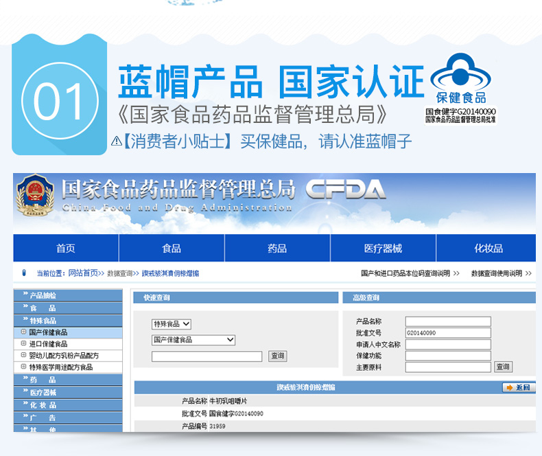Click the approval number 国食健字G20140090 in results
This screenshot has width=542, height=456.
(236, 413)
